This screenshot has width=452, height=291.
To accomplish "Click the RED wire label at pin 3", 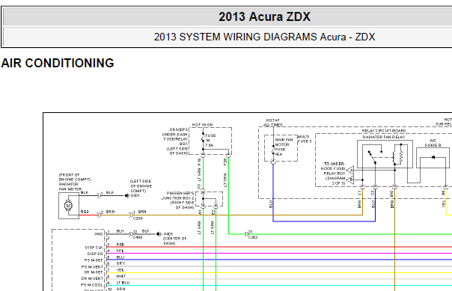I will coord(120,245).
